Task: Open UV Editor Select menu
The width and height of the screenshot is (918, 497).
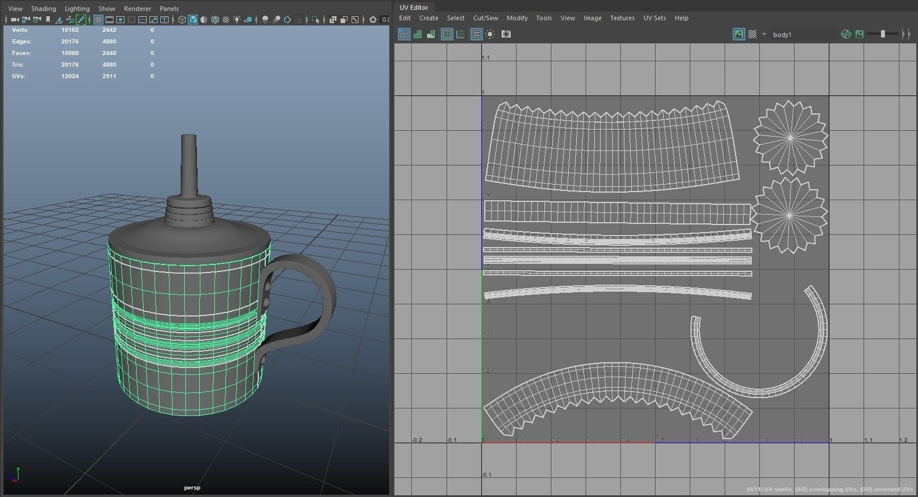Action: coord(456,18)
